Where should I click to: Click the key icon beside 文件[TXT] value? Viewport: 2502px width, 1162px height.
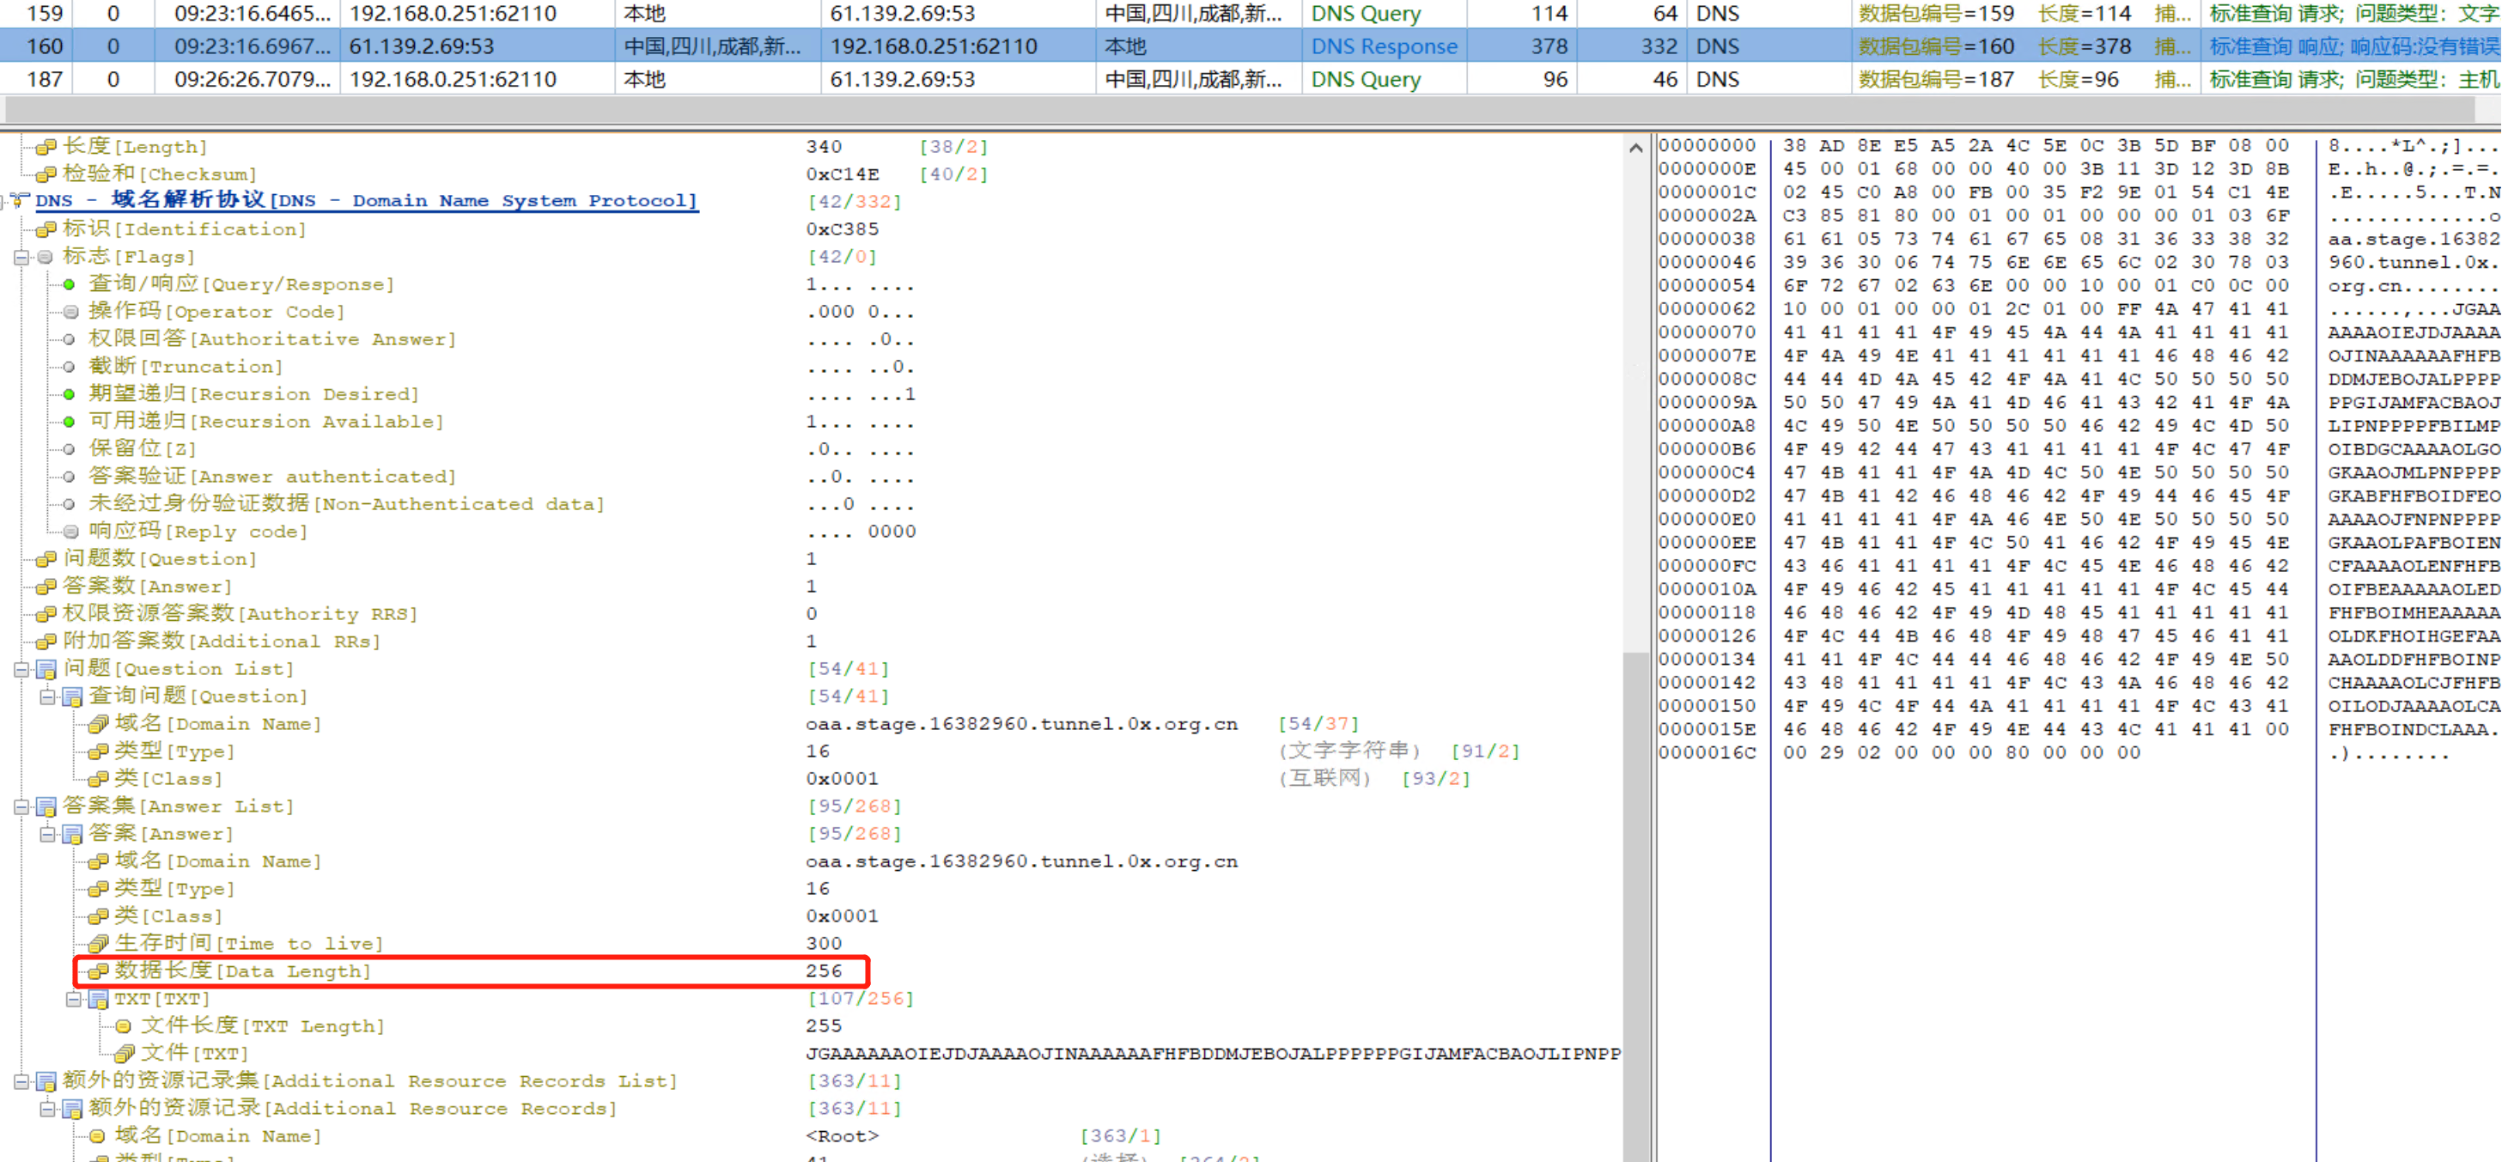point(124,1054)
